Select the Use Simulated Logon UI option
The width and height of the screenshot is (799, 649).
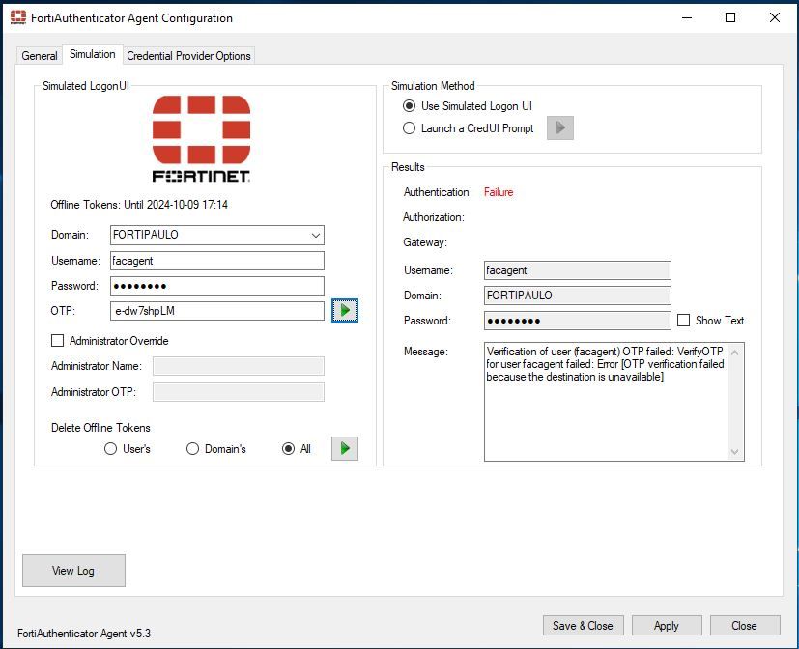coord(410,106)
